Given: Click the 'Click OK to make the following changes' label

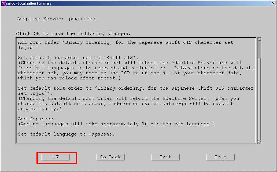Looking at the screenshot, I should (x=73, y=34).
